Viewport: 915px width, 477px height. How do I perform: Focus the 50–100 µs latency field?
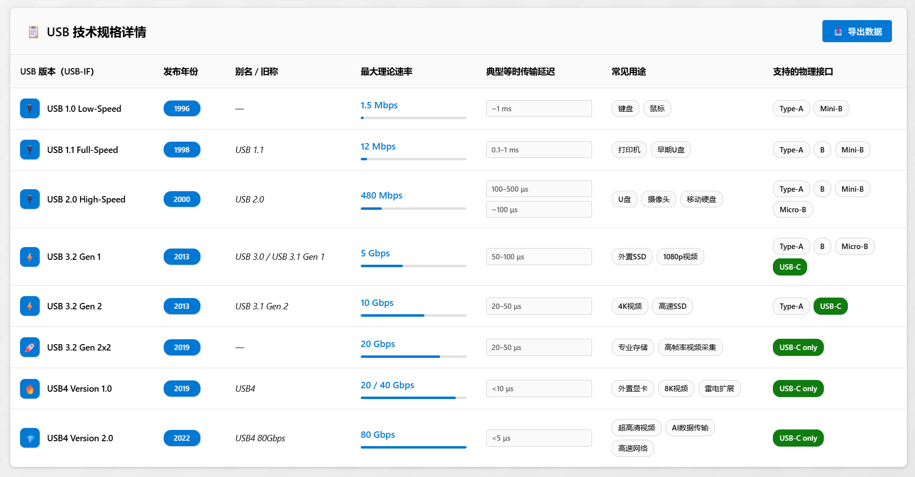click(539, 257)
